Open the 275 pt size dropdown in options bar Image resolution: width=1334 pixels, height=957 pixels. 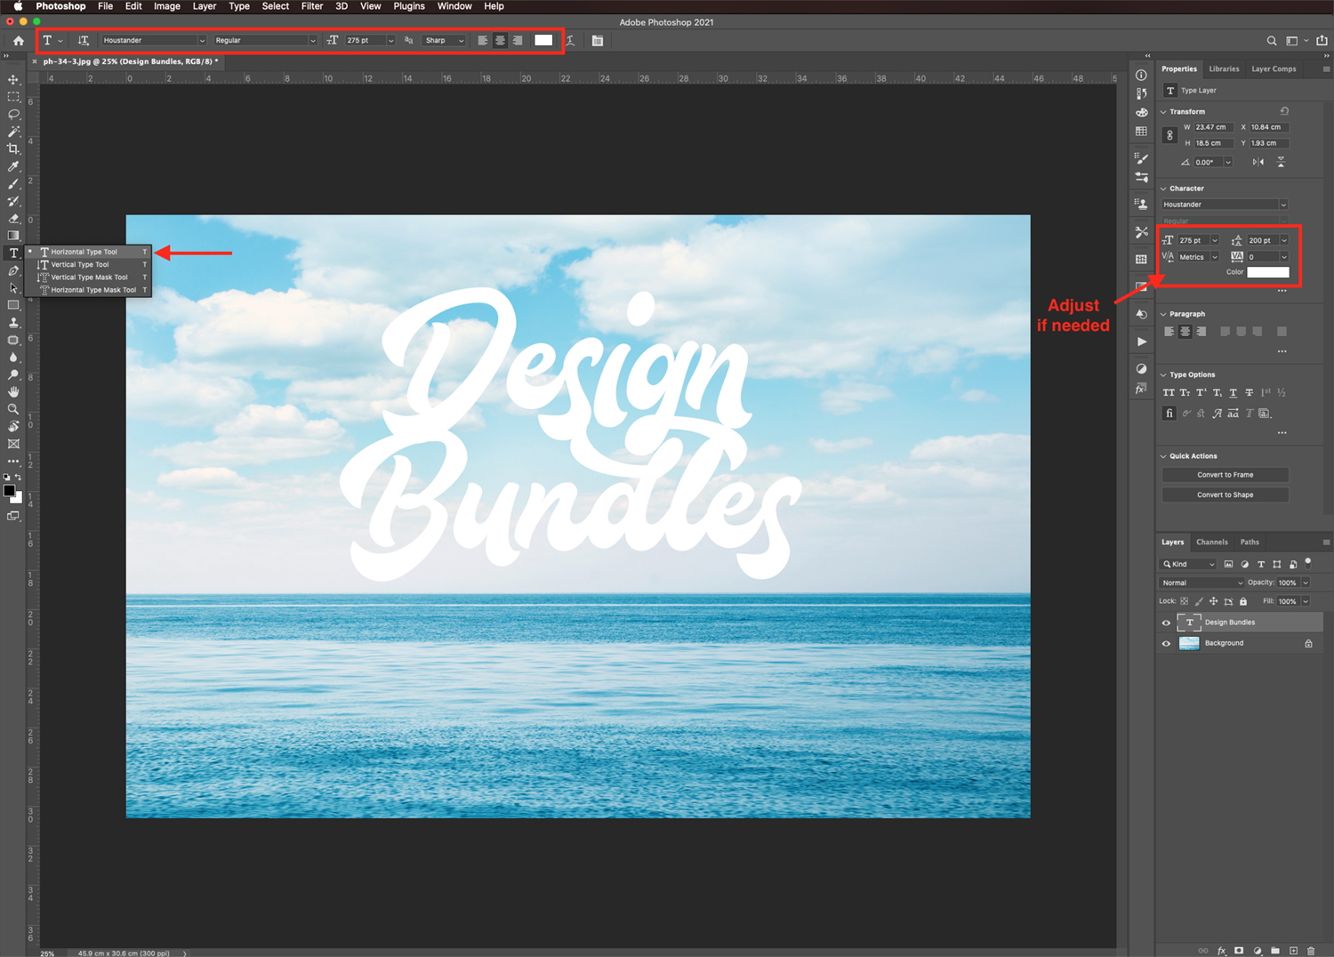[390, 41]
